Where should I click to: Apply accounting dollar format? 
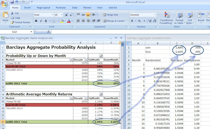[132, 21]
